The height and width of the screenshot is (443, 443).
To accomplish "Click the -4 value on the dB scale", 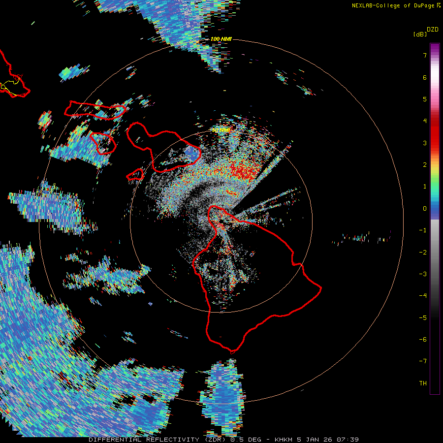I will (423, 295).
